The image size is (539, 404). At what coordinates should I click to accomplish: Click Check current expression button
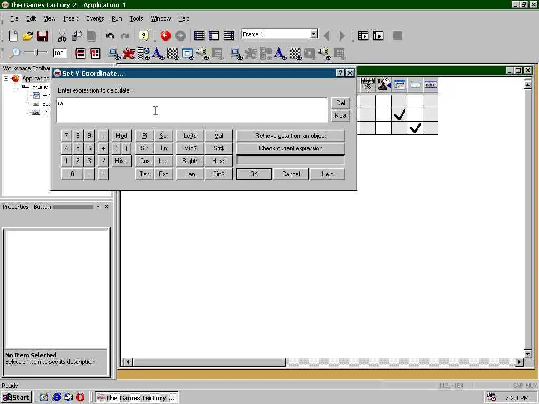[x=291, y=148]
